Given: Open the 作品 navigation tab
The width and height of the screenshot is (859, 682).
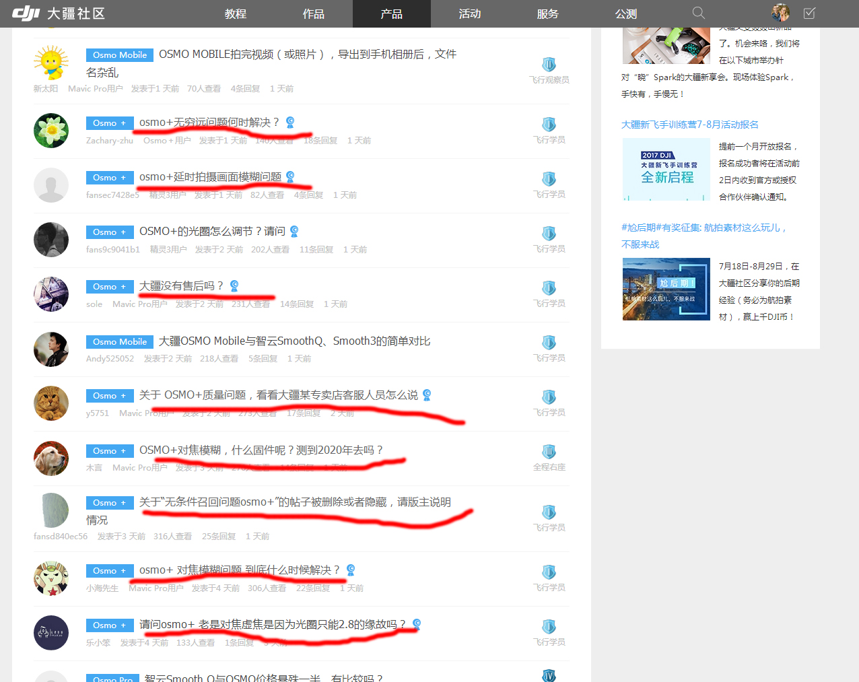Looking at the screenshot, I should [314, 13].
